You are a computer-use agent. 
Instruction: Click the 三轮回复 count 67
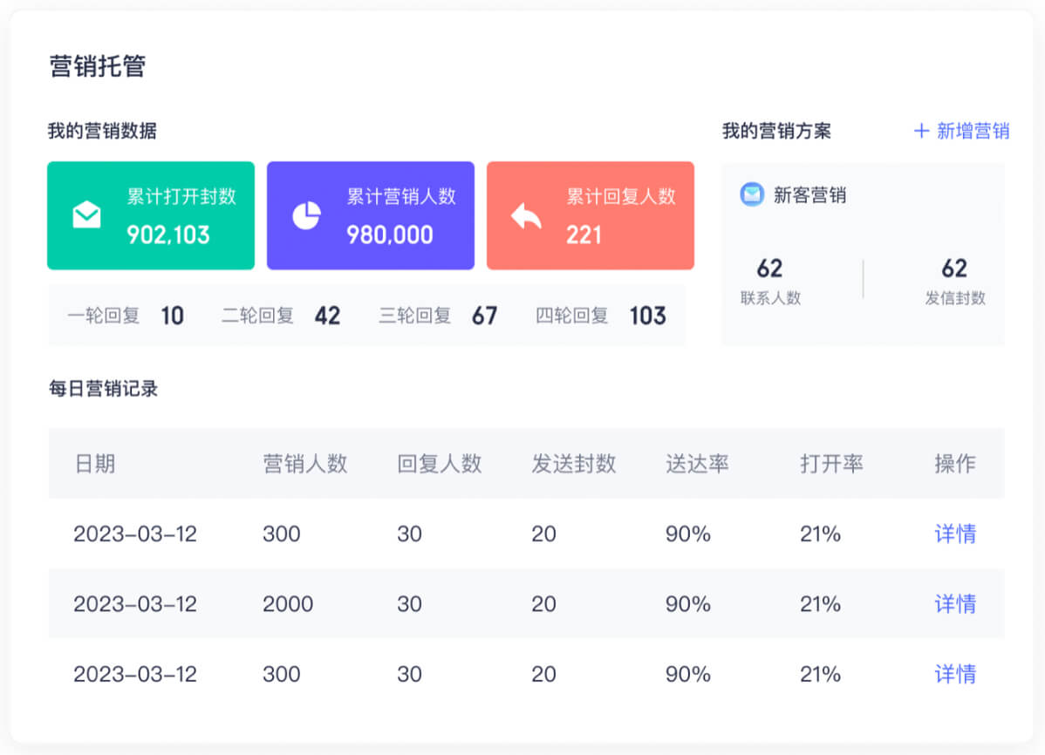click(484, 316)
